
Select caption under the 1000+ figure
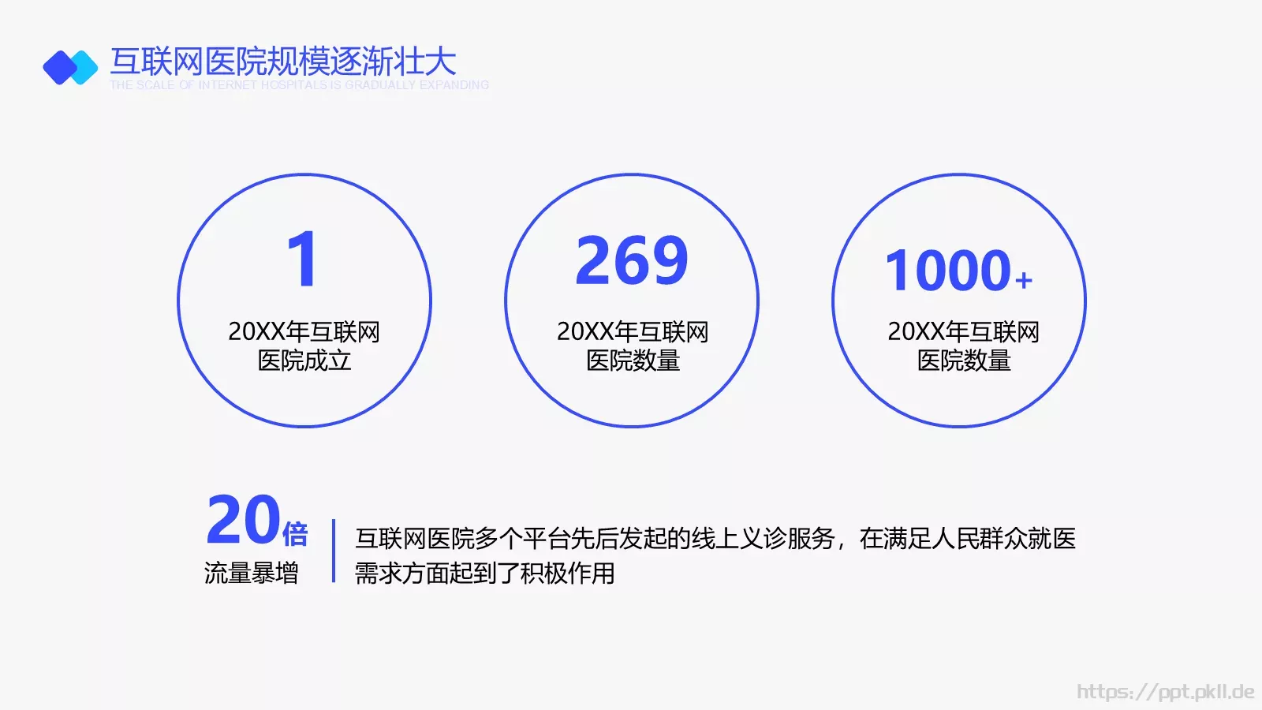(x=964, y=346)
